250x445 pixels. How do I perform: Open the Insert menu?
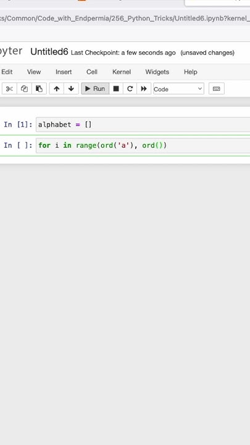(x=64, y=72)
